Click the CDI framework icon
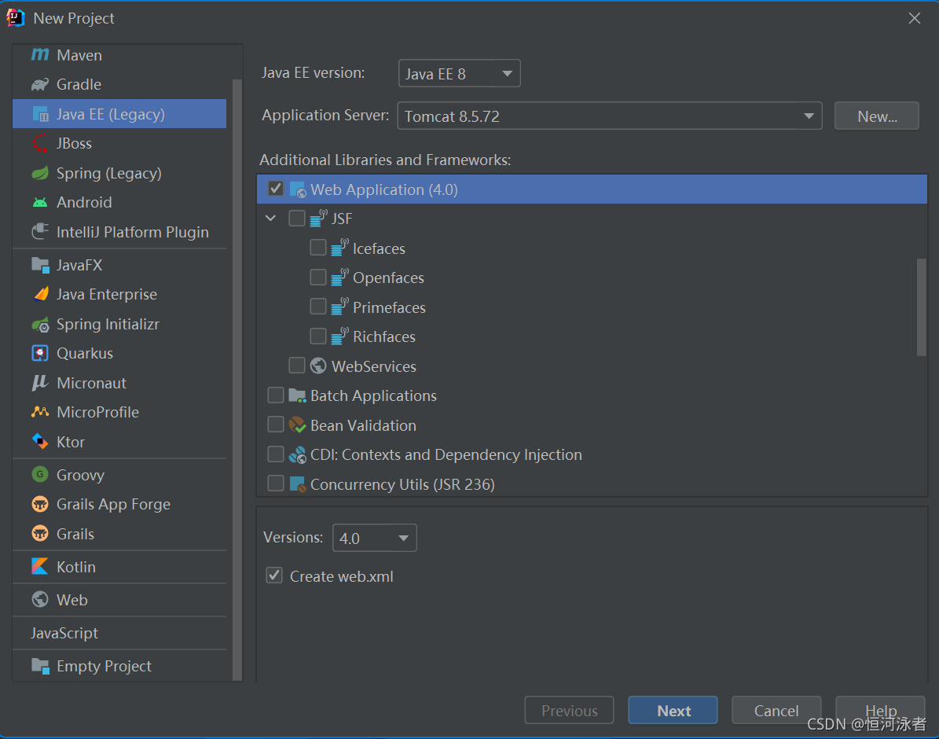This screenshot has width=939, height=739. point(298,454)
